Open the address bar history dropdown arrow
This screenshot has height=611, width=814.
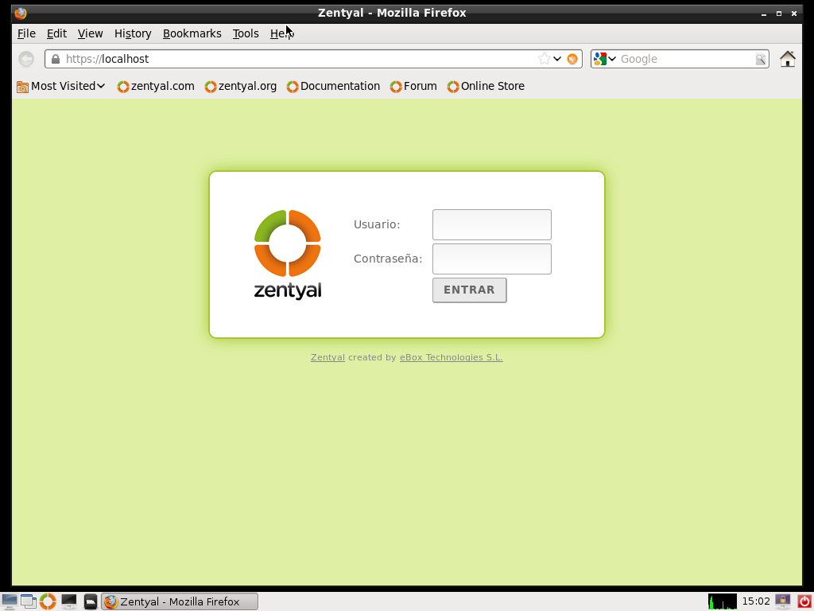557,59
